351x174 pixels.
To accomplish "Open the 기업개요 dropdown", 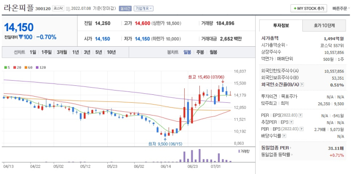I will pos(144,8).
